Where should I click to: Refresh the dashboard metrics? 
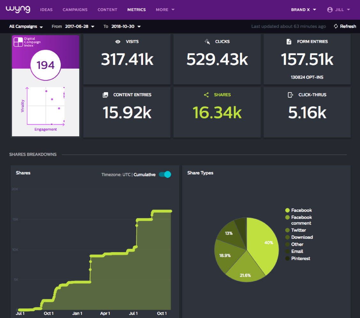point(345,27)
